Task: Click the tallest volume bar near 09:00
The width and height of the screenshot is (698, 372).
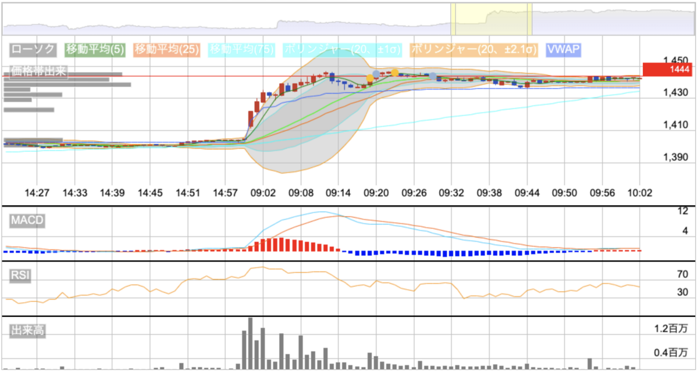Action: [x=250, y=343]
